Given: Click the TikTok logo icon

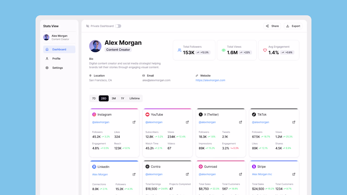Looking at the screenshot, I should coord(254,115).
